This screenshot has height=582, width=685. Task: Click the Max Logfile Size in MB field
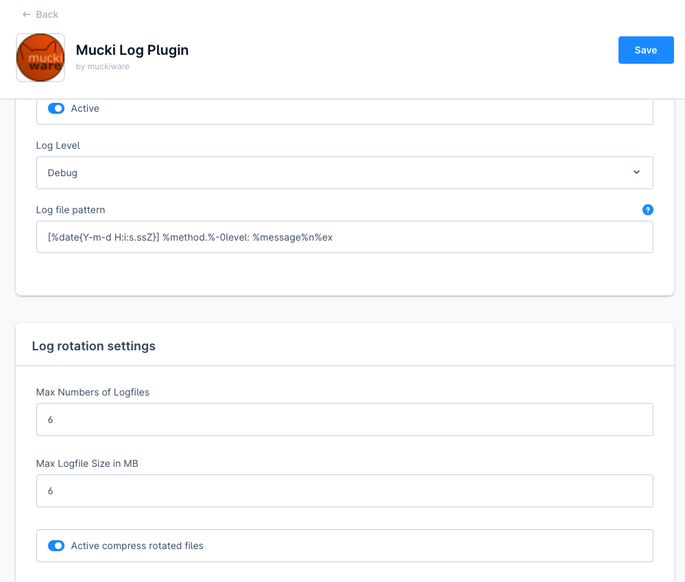(x=344, y=491)
